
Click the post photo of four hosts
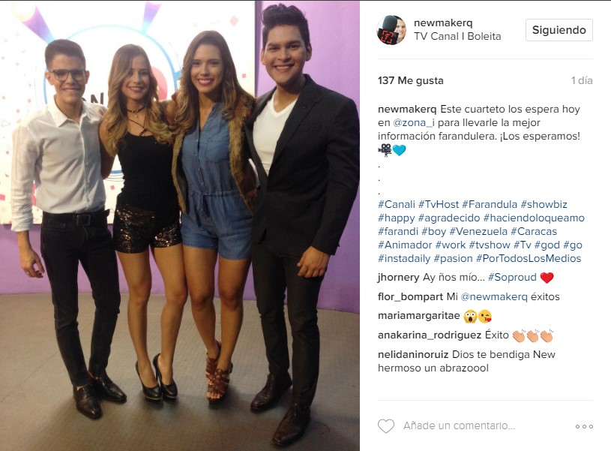(180, 225)
